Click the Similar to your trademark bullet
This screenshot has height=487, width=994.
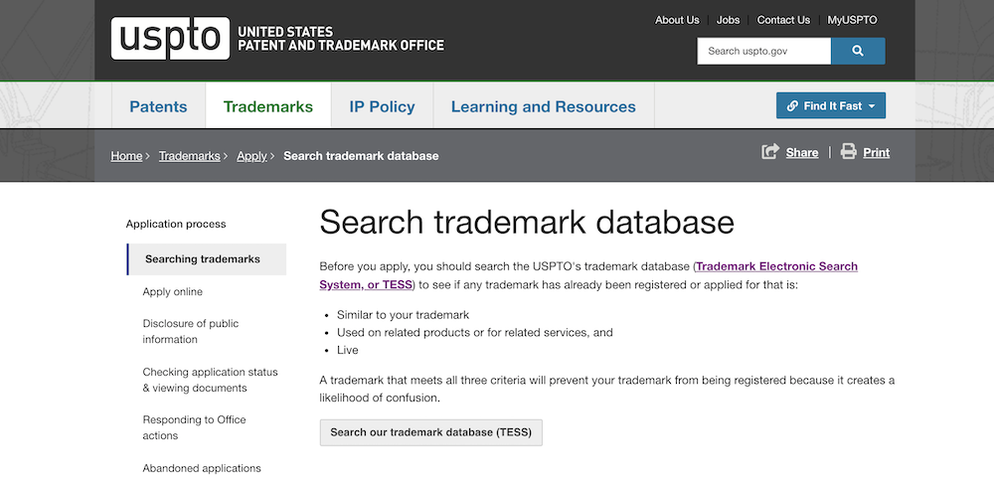[403, 314]
